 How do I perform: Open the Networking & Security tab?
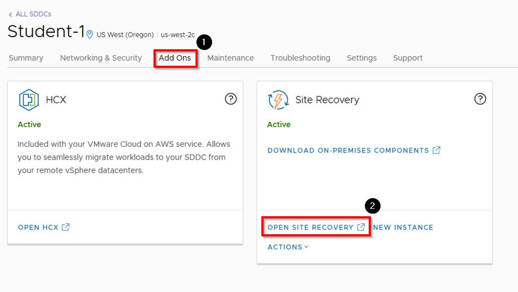pyautogui.click(x=101, y=58)
